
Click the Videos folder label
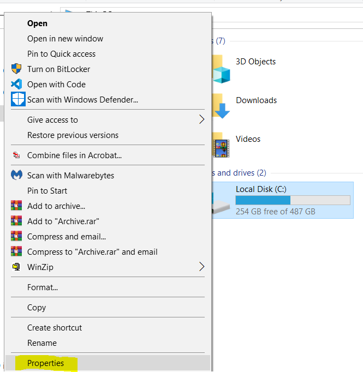248,139
